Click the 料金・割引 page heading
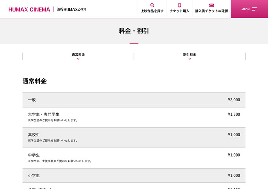Image resolution: width=268 pixels, height=189 pixels. click(x=134, y=31)
